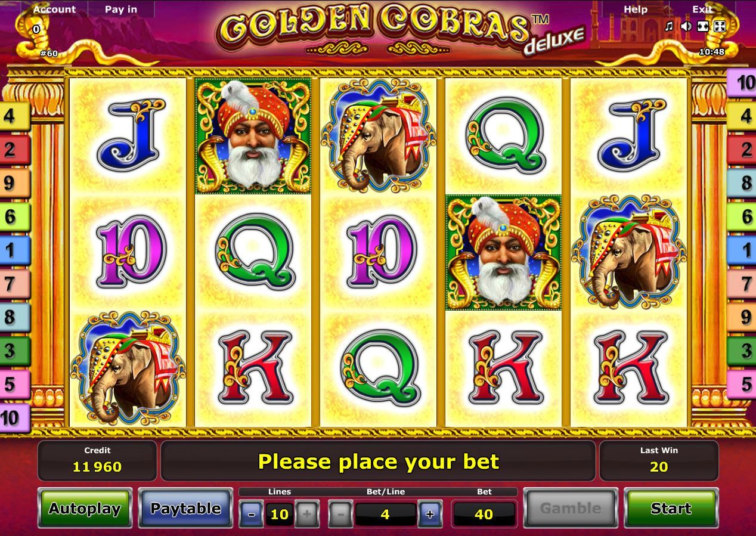756x536 pixels.
Task: Toggle the music note icon
Action: pyautogui.click(x=669, y=26)
